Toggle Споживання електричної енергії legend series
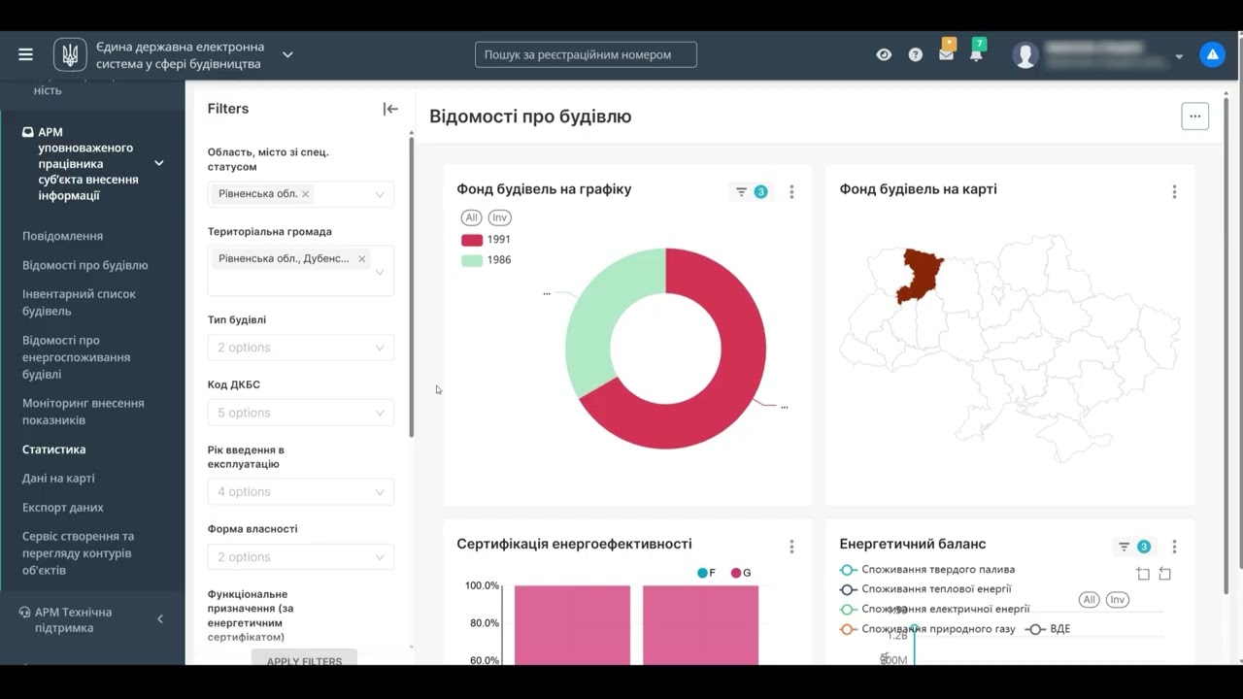 click(935, 610)
